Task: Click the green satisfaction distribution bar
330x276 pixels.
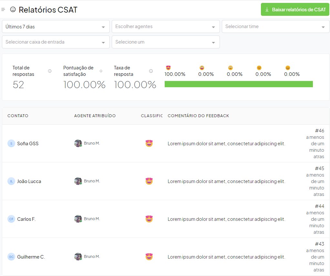Action: tap(239, 84)
